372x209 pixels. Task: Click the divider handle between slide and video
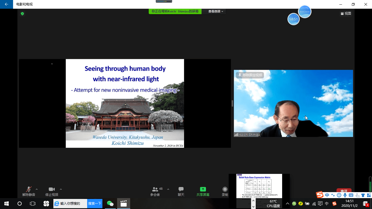pos(232,103)
